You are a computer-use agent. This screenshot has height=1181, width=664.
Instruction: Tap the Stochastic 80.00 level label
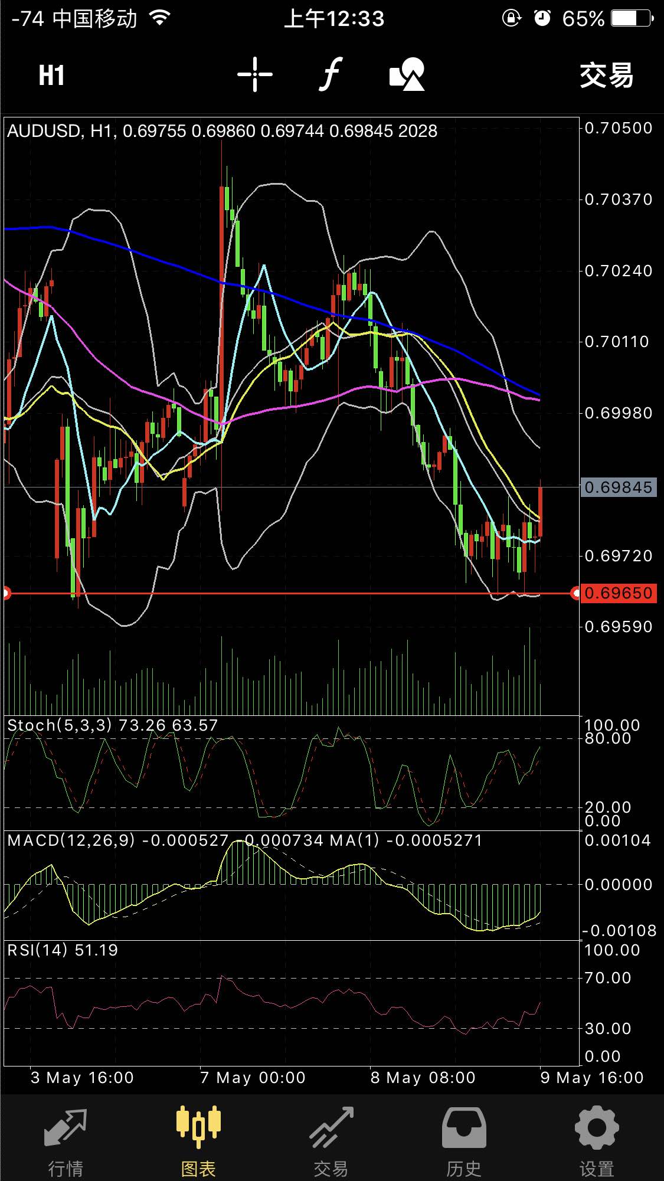(x=607, y=738)
